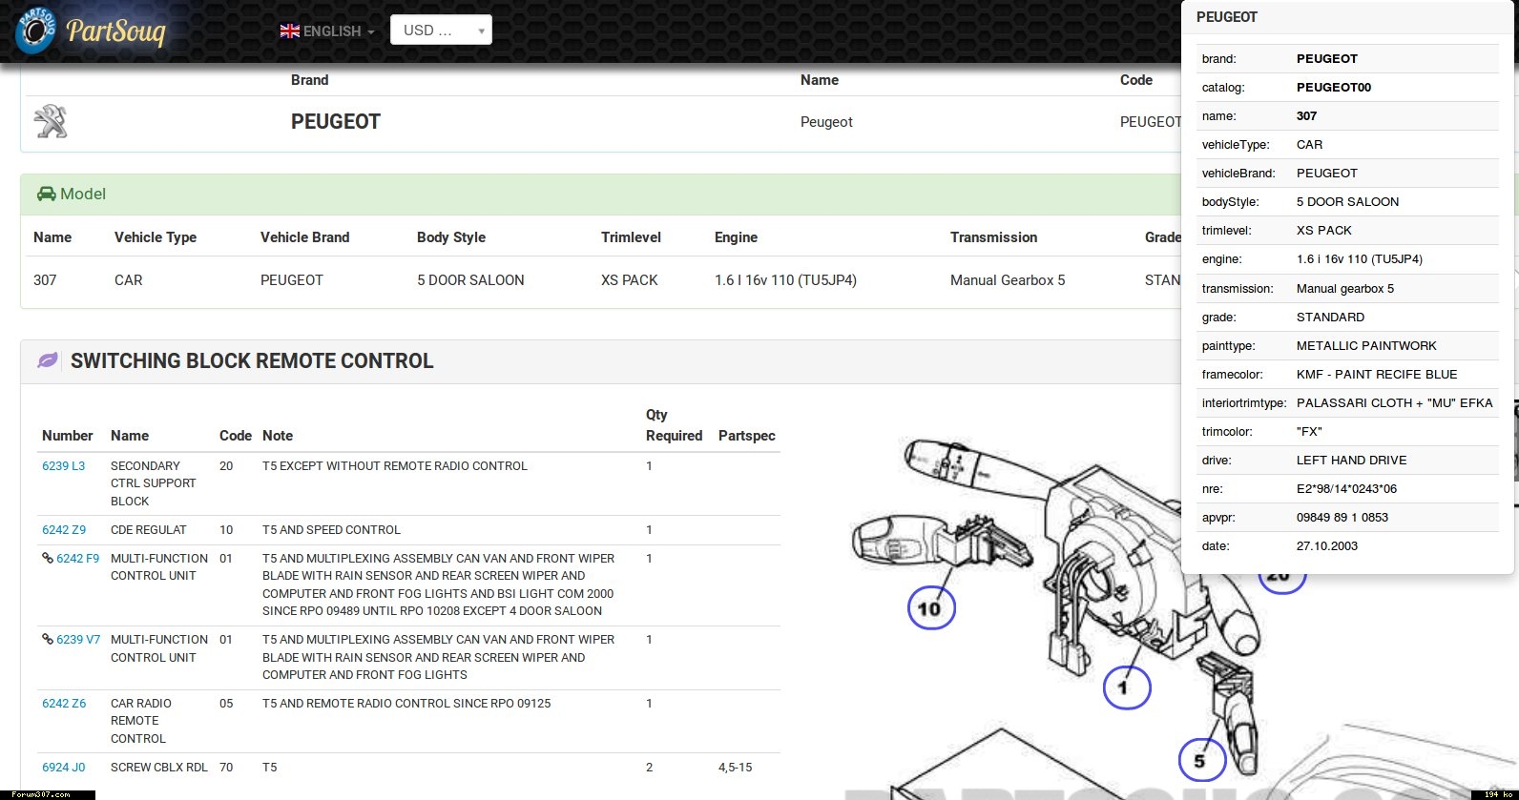The width and height of the screenshot is (1519, 800).
Task: Click 'E2*98/14*0243*06' nre value
Action: 1346,489
